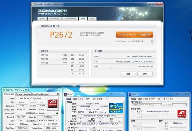Viewport: 192px width, 131px height.
Task: Open 关于 tab in left CPU-Z window
Action: click(x=107, y=99)
